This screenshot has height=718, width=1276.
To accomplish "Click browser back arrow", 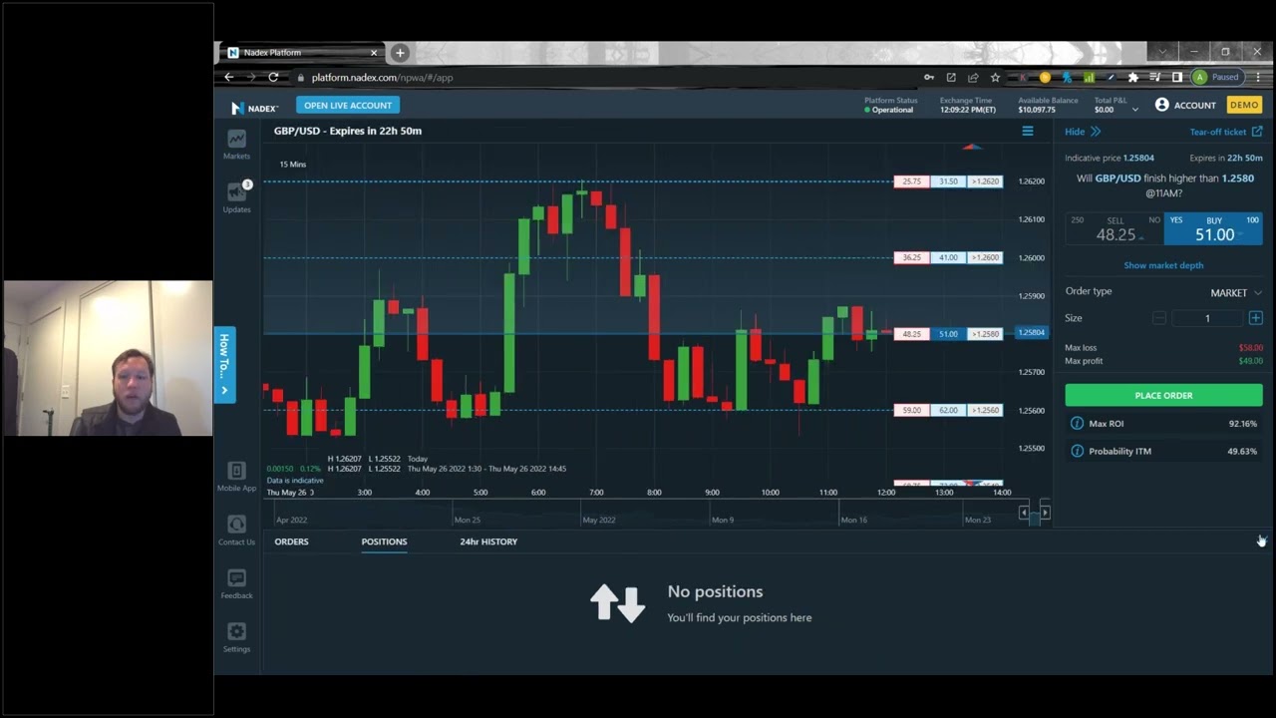I will [x=229, y=77].
